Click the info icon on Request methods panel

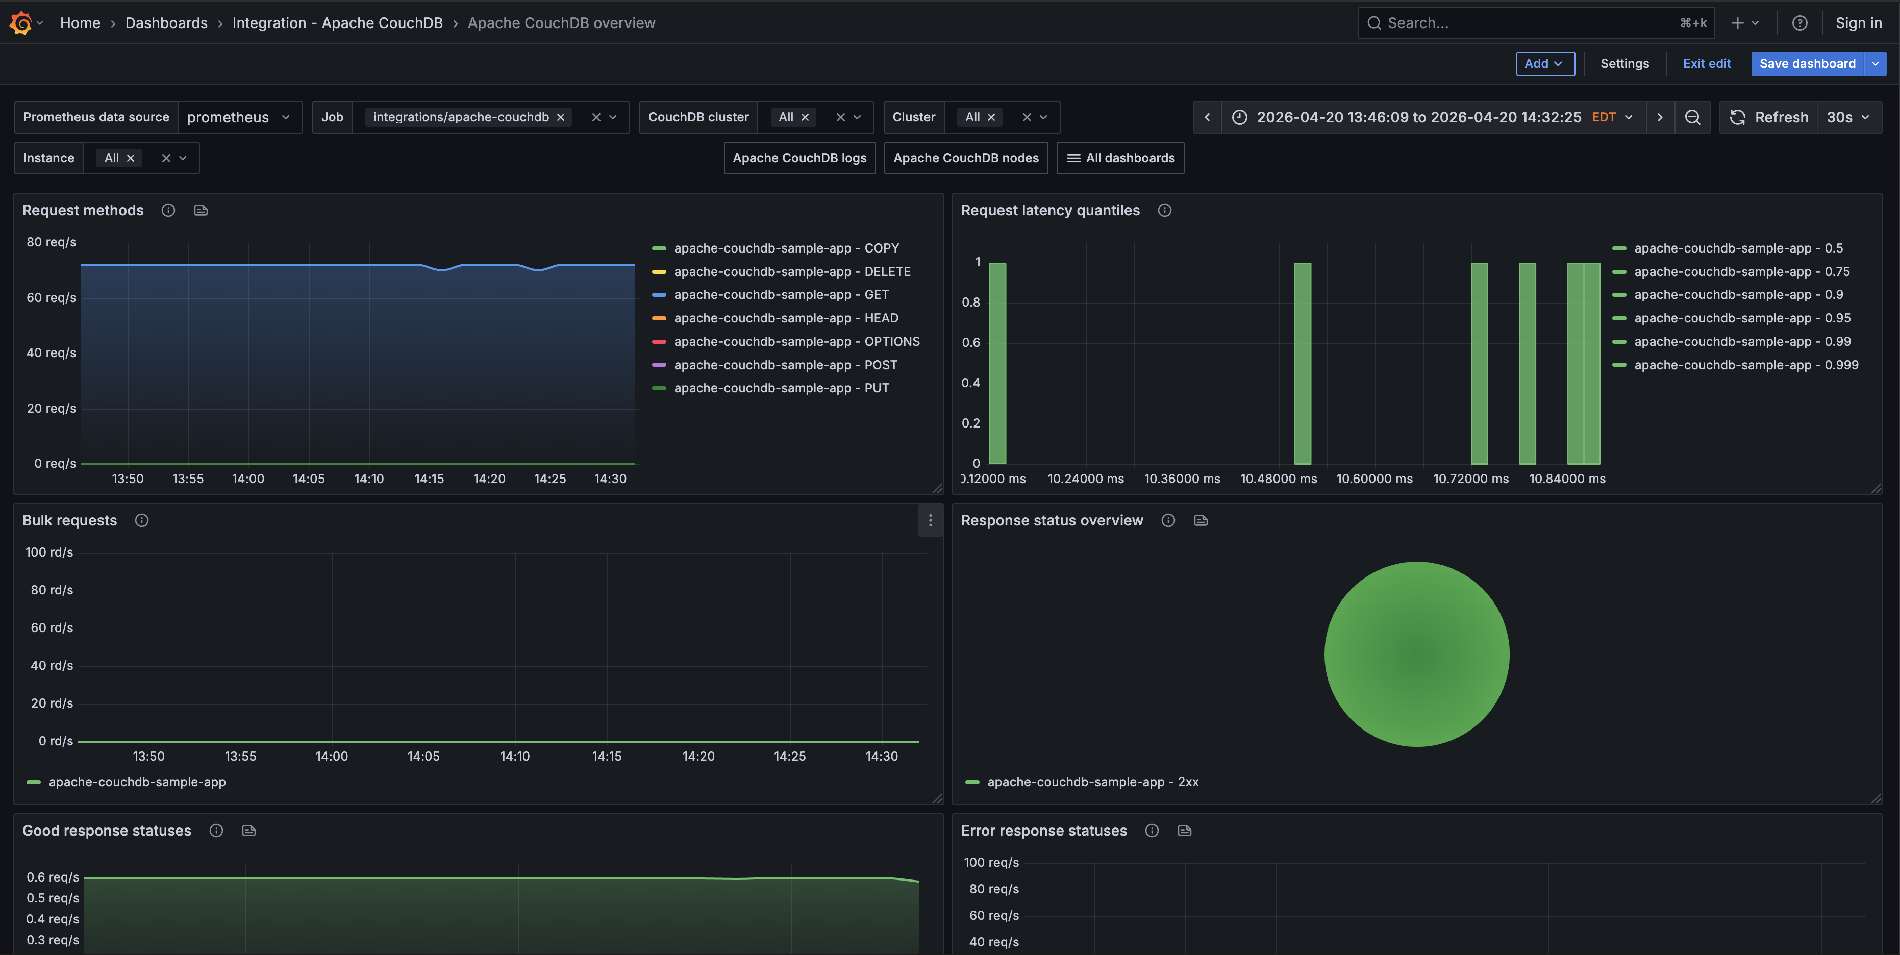tap(167, 210)
